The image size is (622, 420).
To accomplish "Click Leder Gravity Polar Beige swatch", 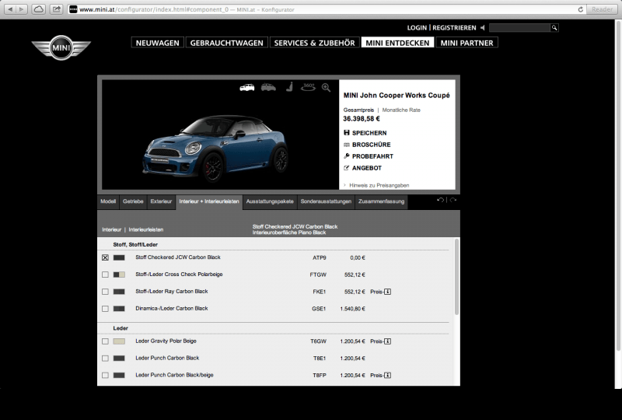I will (119, 341).
